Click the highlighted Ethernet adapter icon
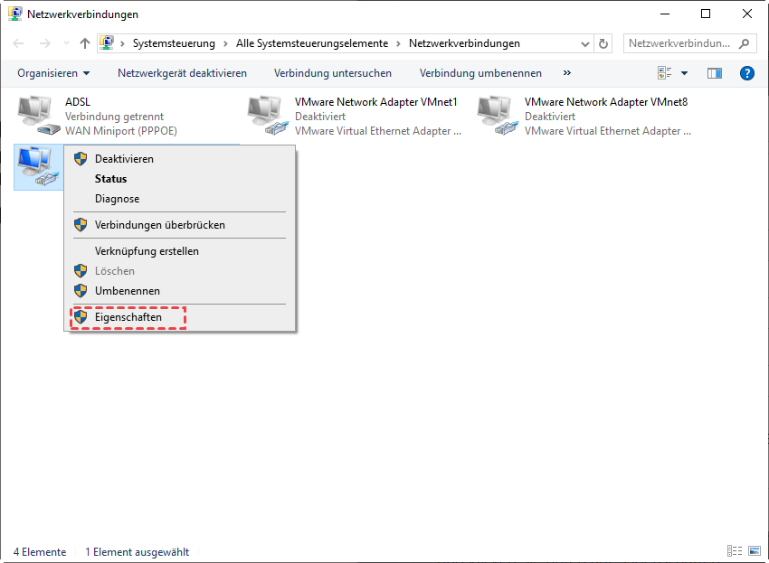The width and height of the screenshot is (769, 563). 38,166
